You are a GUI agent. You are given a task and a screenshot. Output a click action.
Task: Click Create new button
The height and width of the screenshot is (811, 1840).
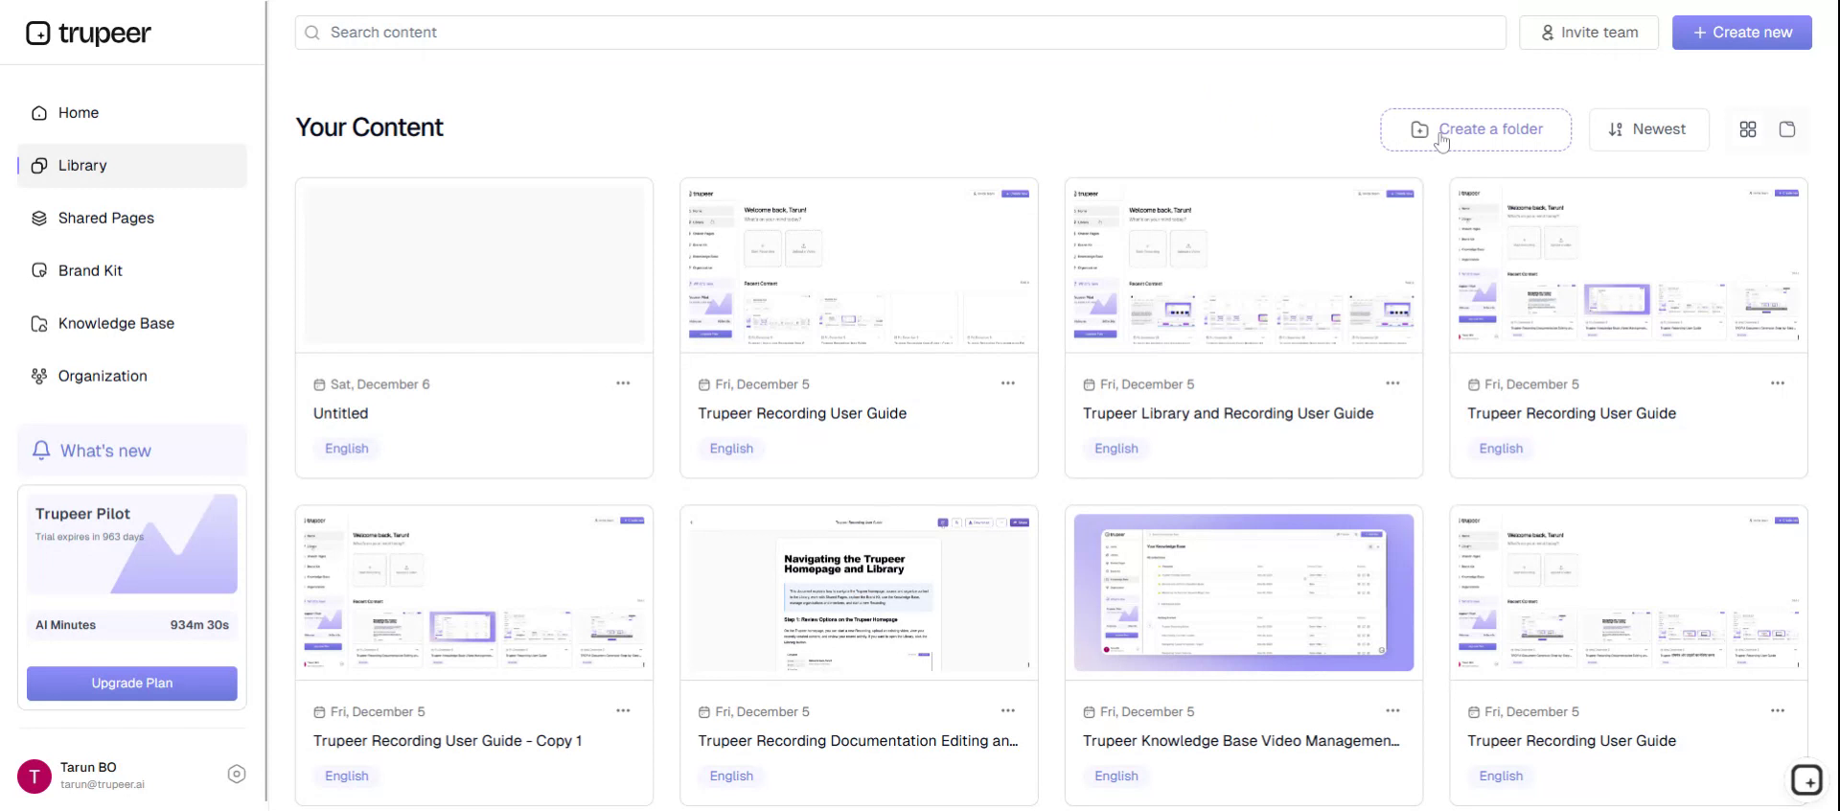coord(1742,33)
